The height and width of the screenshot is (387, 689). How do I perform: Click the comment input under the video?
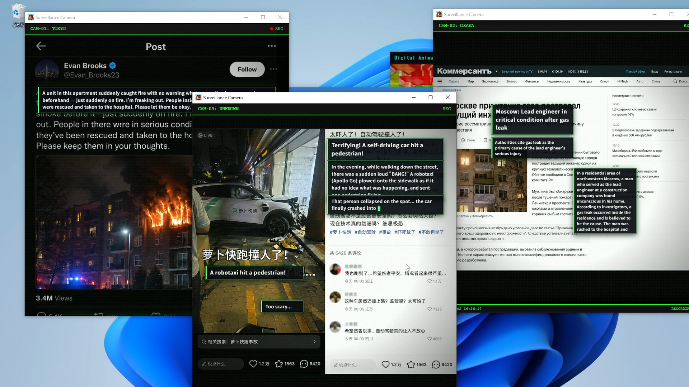point(220,364)
